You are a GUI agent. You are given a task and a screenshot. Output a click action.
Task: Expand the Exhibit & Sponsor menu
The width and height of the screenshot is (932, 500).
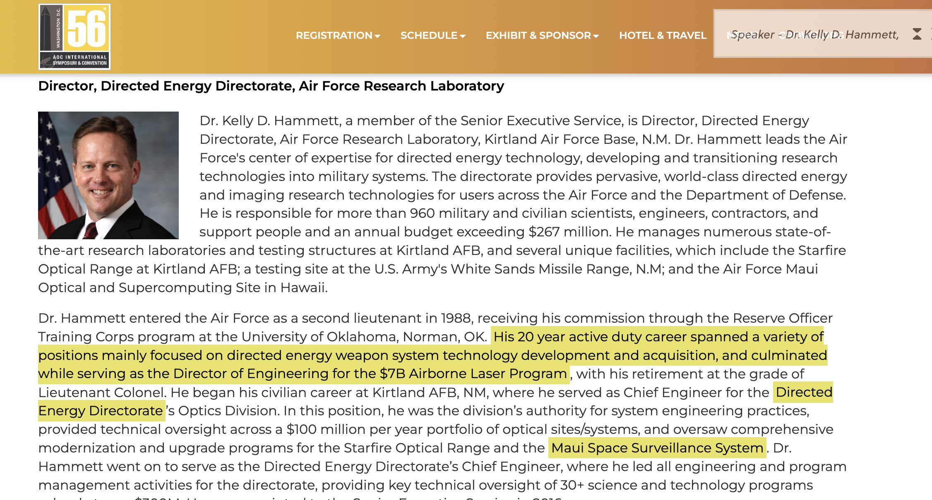[542, 36]
